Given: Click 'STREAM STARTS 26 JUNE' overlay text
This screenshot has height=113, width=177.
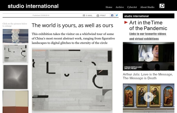Looking at the screenshot, I should (x=133, y=68).
